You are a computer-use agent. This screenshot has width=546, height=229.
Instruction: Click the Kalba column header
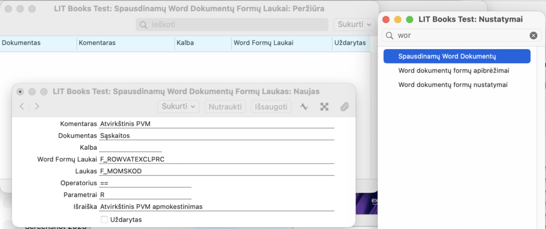tap(203, 43)
